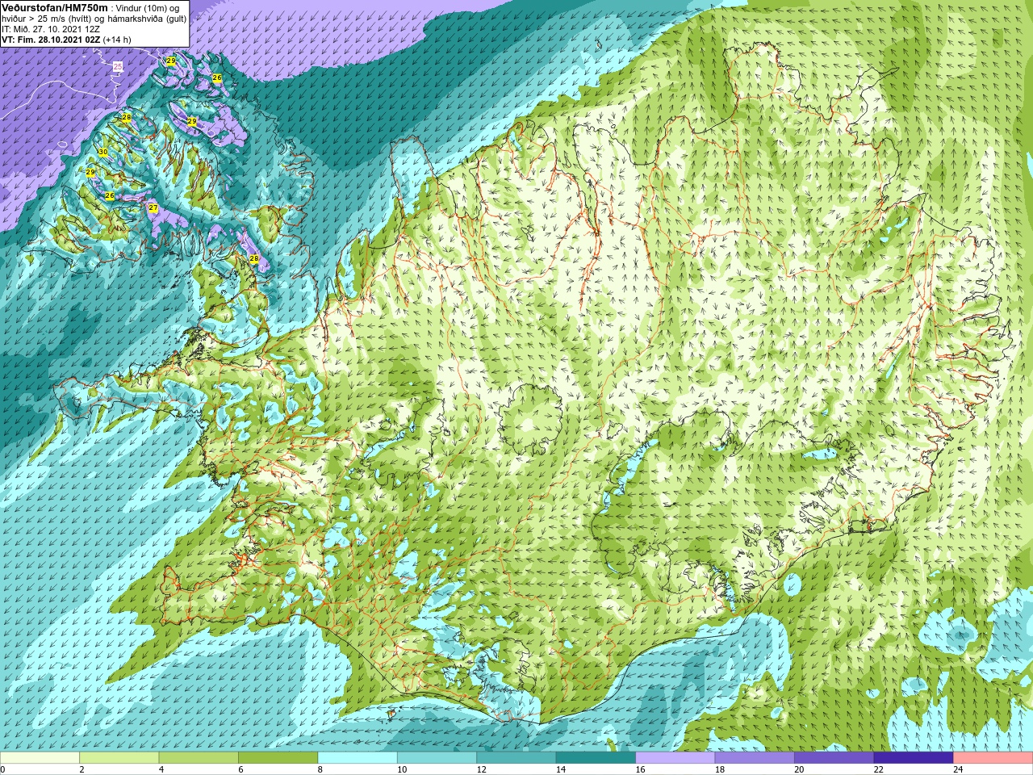Image resolution: width=1033 pixels, height=775 pixels.
Task: Click the yellow "30" maximum gust label
Action: tap(102, 152)
